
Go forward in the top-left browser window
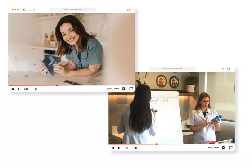34,10
